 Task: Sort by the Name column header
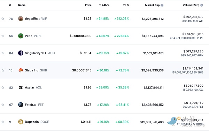[22, 5]
